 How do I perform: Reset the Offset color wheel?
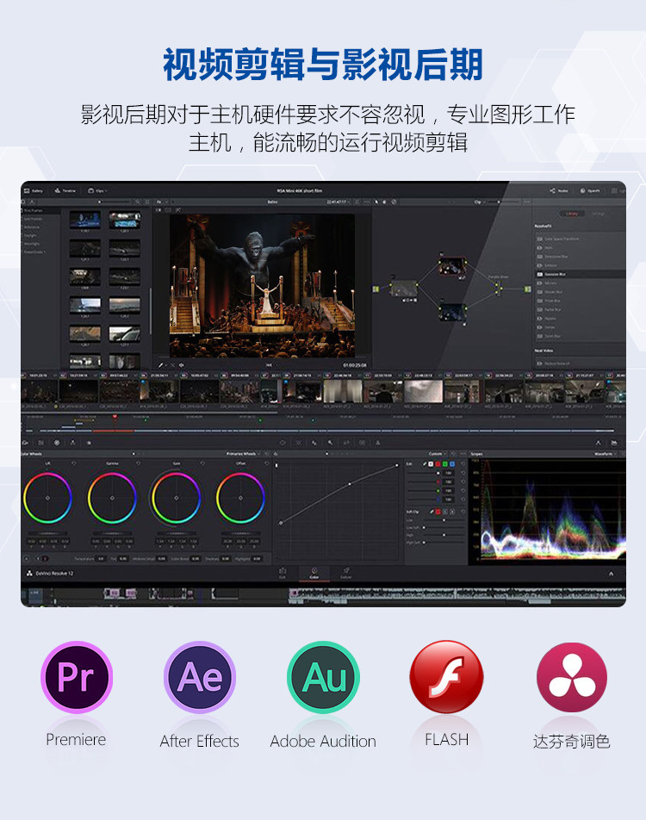coord(267,463)
